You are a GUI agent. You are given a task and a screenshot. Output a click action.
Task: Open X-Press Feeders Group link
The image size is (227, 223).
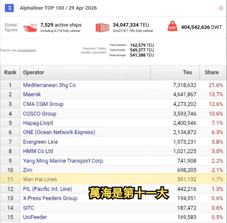click(50, 198)
